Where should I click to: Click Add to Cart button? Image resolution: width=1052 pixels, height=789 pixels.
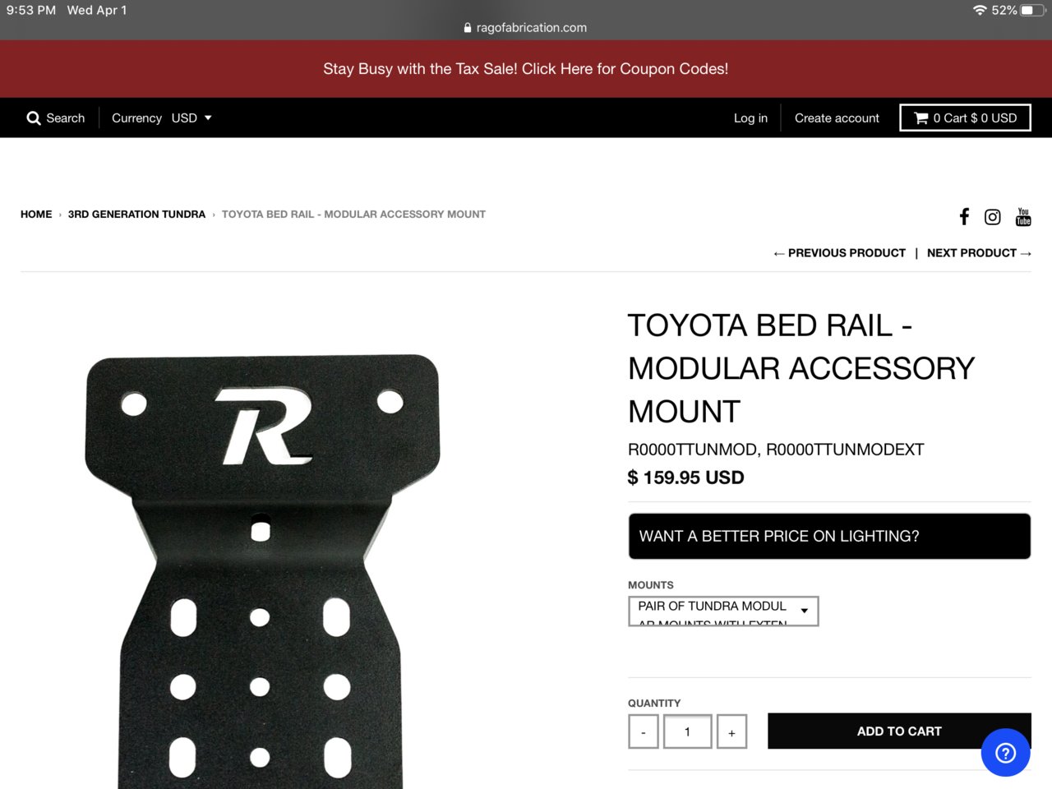899,731
